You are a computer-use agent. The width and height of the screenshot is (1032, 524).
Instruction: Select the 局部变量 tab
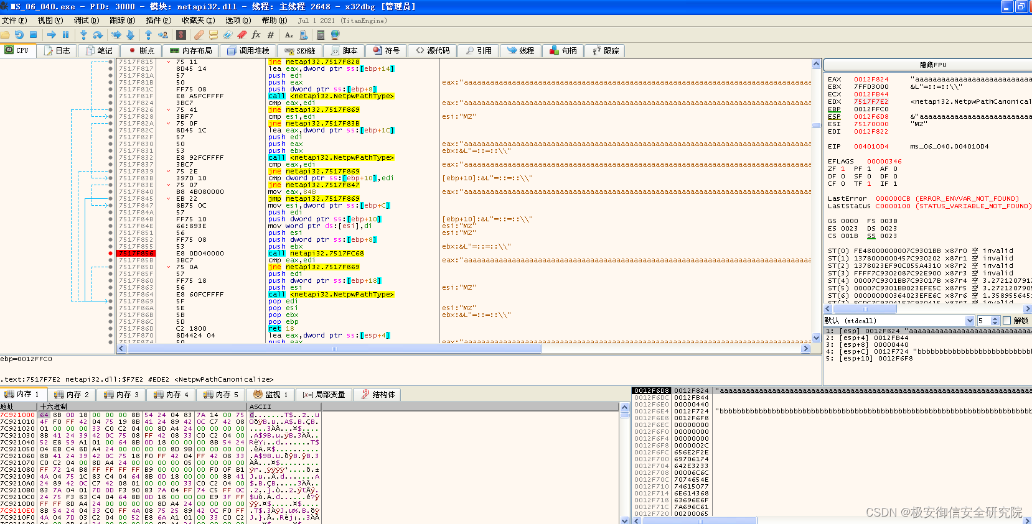[324, 394]
